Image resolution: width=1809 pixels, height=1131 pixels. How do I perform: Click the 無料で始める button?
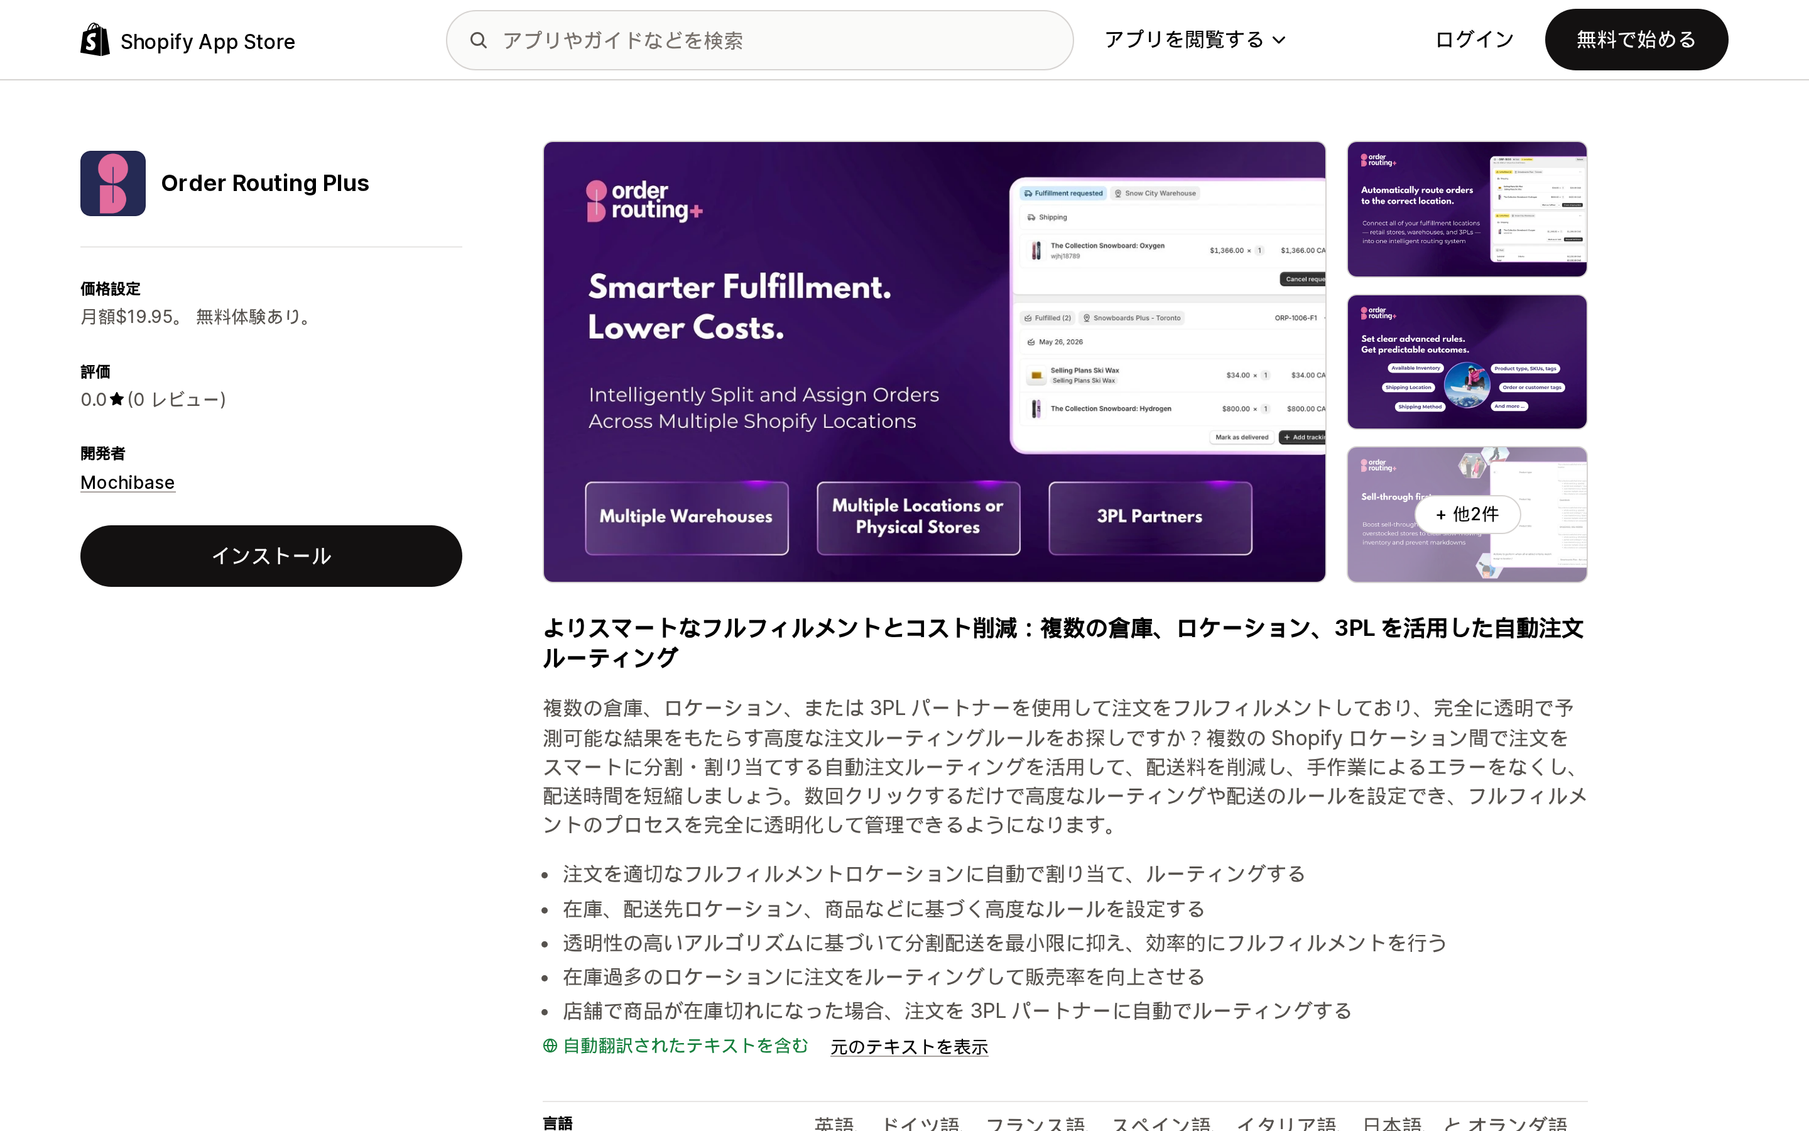tap(1636, 40)
